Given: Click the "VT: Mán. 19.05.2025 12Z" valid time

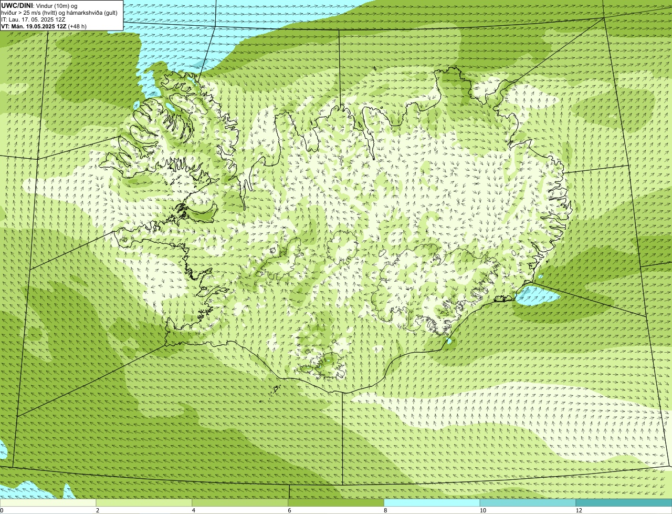Looking at the screenshot, I should coord(34,26).
